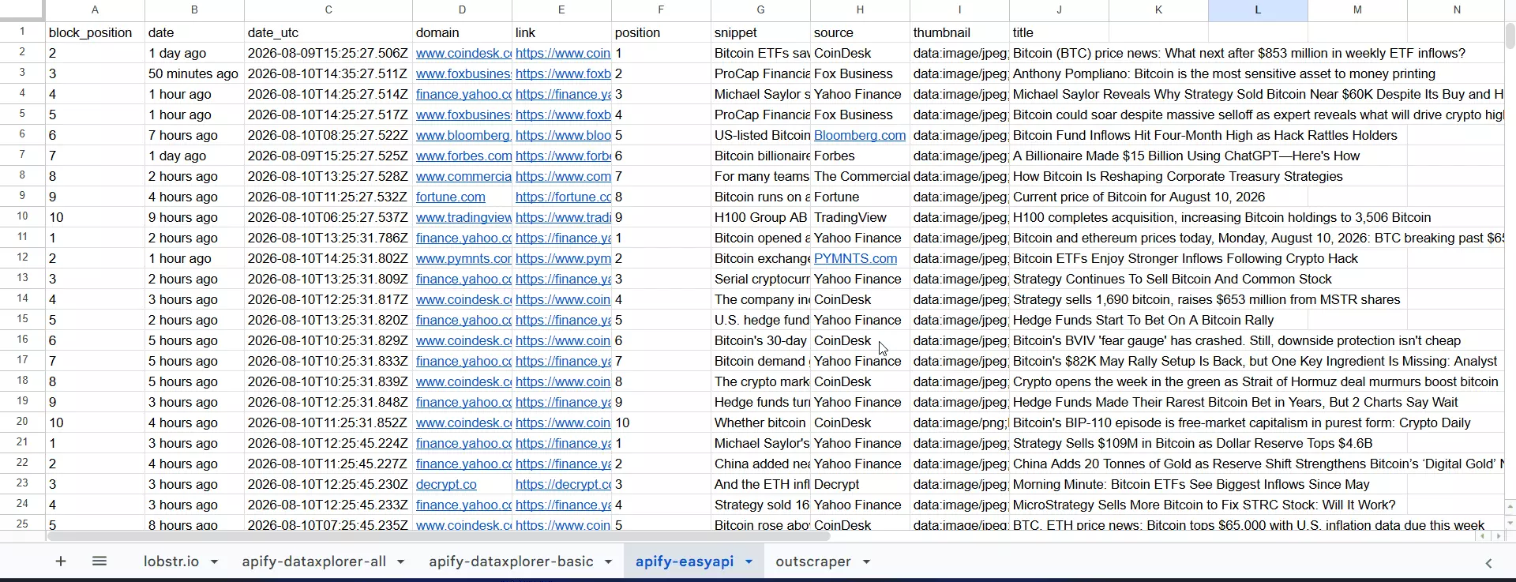Select cell '7 hours ago' in row 6
This screenshot has width=1516, height=582.
[x=194, y=135]
